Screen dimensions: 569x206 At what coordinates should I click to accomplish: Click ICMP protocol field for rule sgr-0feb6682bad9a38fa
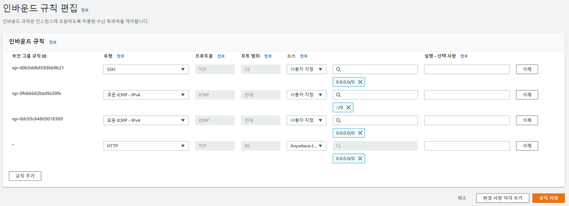tap(215, 95)
